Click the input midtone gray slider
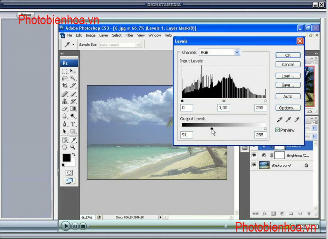Image resolution: width=328 pixels, height=239 pixels. (x=224, y=101)
